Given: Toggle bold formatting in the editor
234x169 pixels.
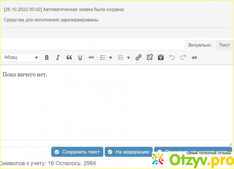Looking at the screenshot, I should coord(47,57).
